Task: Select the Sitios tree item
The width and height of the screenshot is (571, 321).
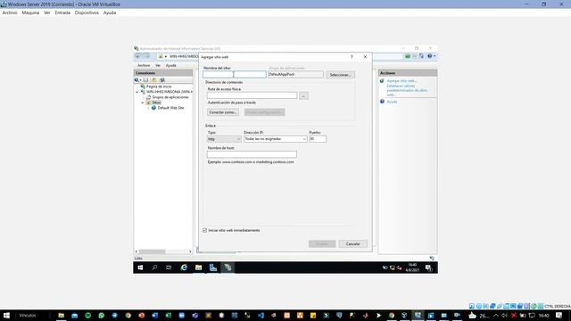Action: point(156,103)
